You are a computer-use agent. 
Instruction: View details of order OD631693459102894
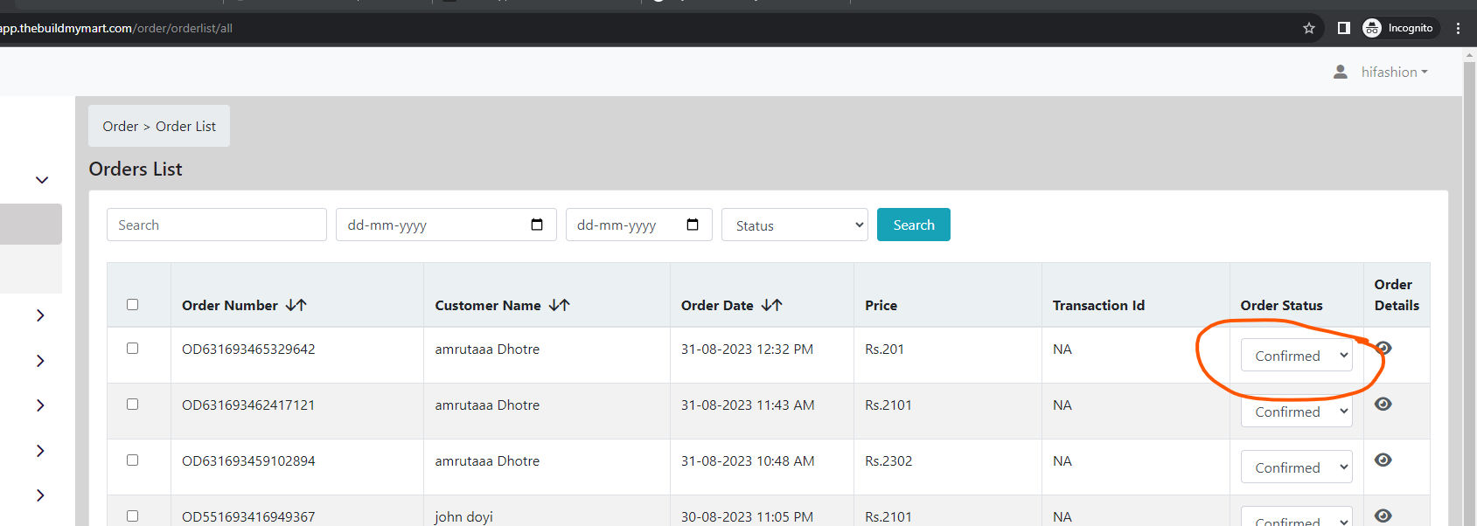tap(1383, 460)
